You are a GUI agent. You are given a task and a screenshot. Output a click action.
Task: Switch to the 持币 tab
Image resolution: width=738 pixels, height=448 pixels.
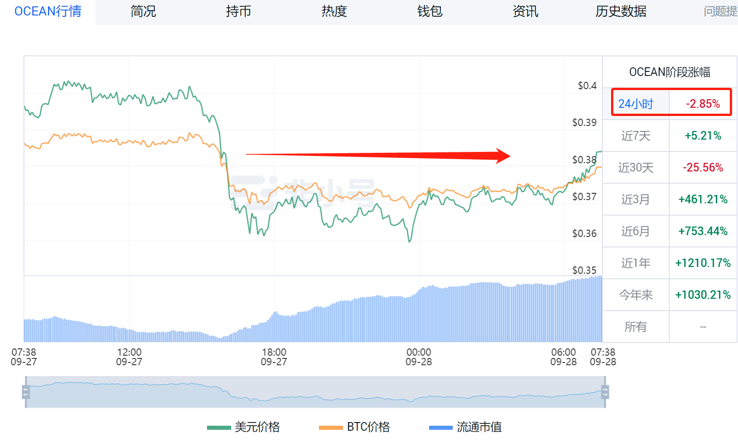tap(239, 11)
